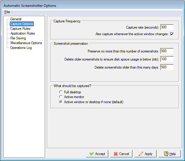Show the Operations Log page
Image resolution: width=185 pixels, height=161 pixels.
click(x=21, y=48)
